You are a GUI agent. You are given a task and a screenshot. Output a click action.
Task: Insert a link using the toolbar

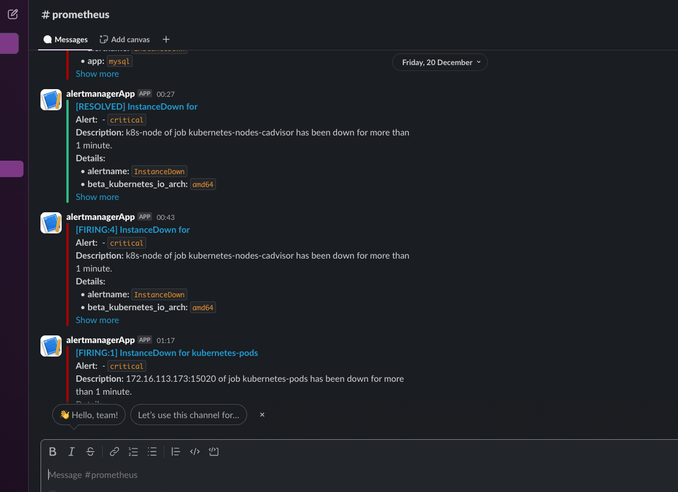pyautogui.click(x=114, y=452)
